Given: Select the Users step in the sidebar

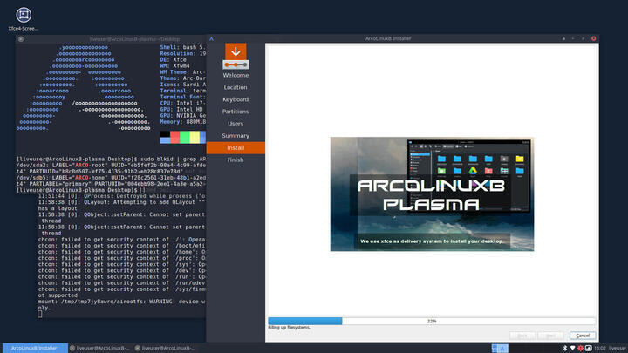Looking at the screenshot, I should click(235, 124).
